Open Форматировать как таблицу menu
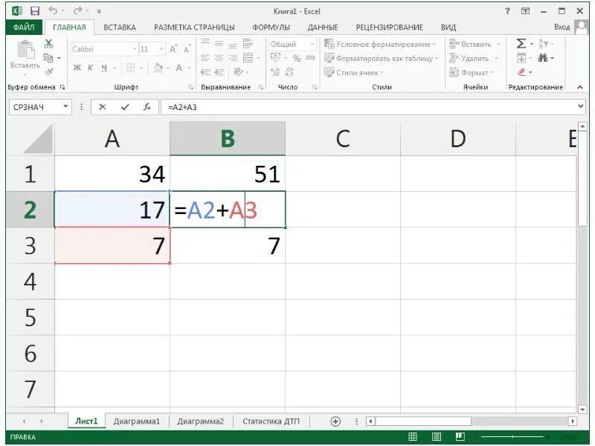 click(x=381, y=59)
